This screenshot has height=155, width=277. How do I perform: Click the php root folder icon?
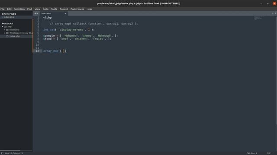click(5, 27)
